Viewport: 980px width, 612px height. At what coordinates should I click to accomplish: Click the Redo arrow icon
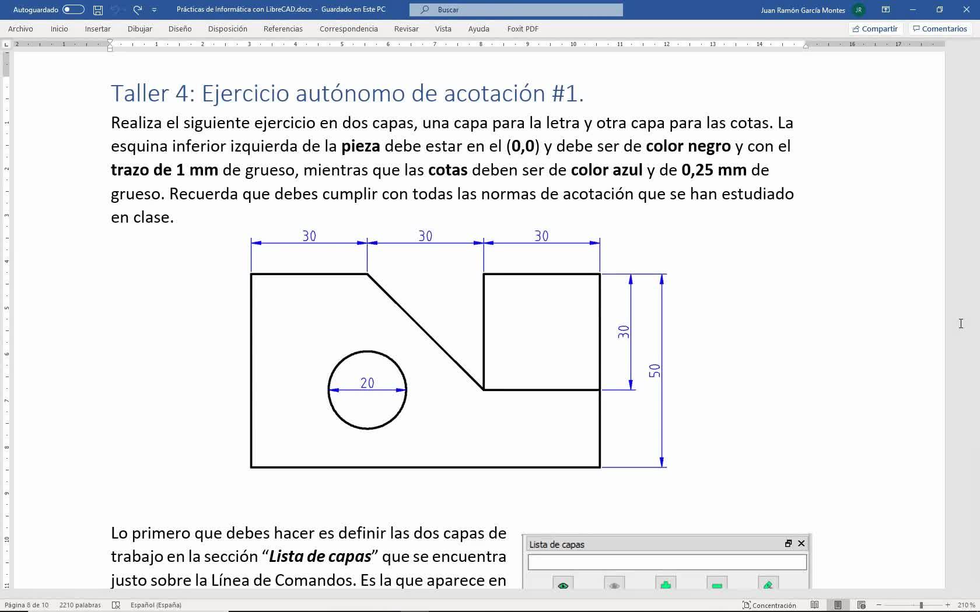[138, 10]
